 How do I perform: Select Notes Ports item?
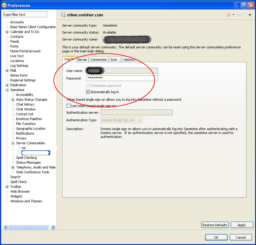(19, 75)
